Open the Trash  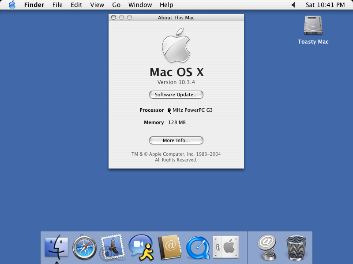(297, 247)
